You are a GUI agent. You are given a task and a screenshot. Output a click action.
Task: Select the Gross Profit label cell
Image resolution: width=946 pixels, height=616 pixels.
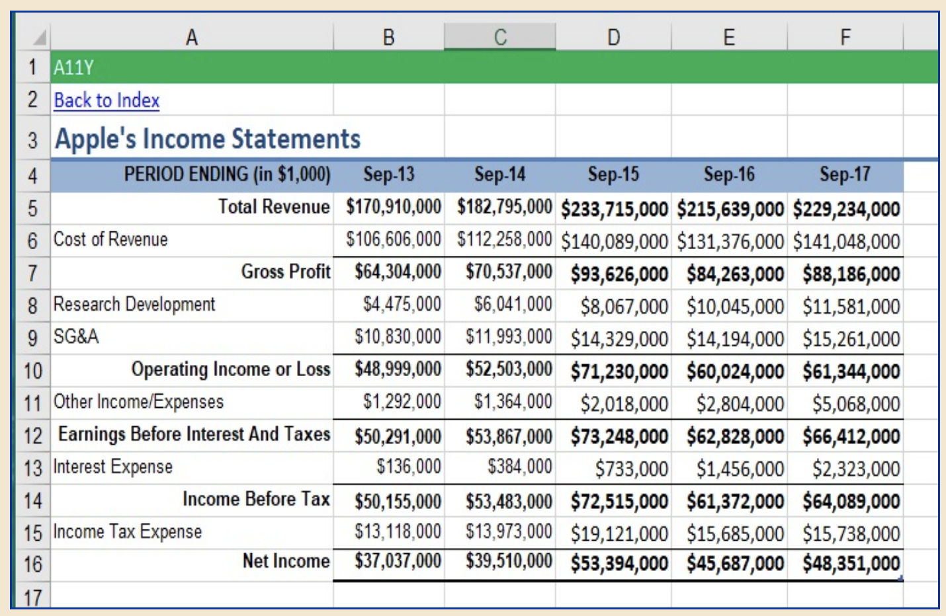[192, 273]
